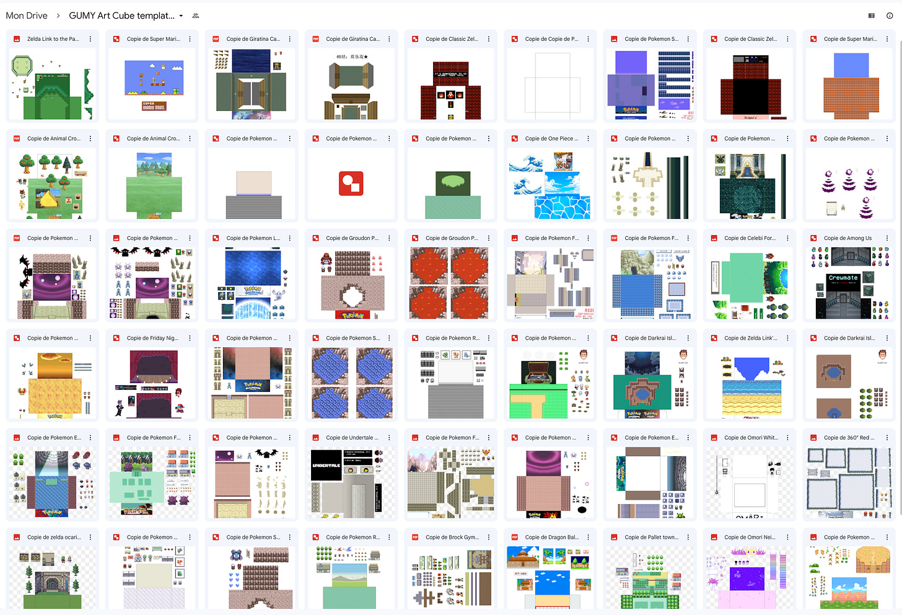Click image file icon of Copie de Pallet town
Screen dimensions: 902x615
615,538
